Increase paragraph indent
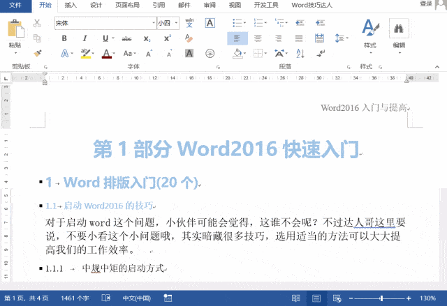447x306 pixels. [321, 23]
